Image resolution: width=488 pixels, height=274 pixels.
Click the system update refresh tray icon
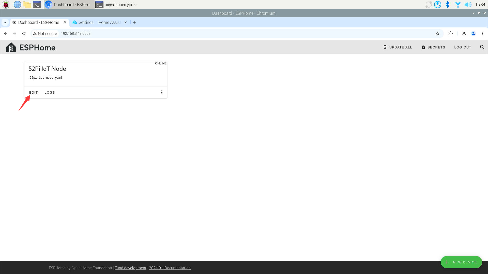pos(429,5)
